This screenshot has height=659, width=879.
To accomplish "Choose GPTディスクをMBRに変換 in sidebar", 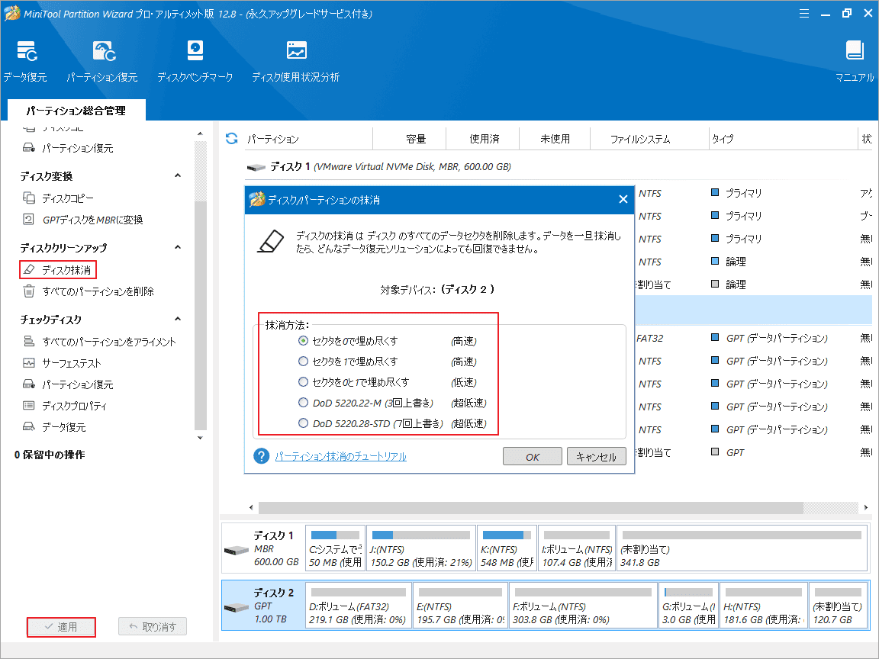I will coord(83,220).
